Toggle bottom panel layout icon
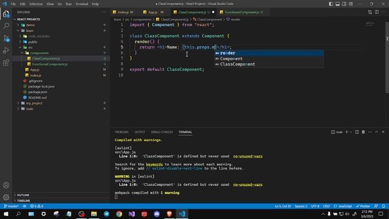 coord(338,4)
